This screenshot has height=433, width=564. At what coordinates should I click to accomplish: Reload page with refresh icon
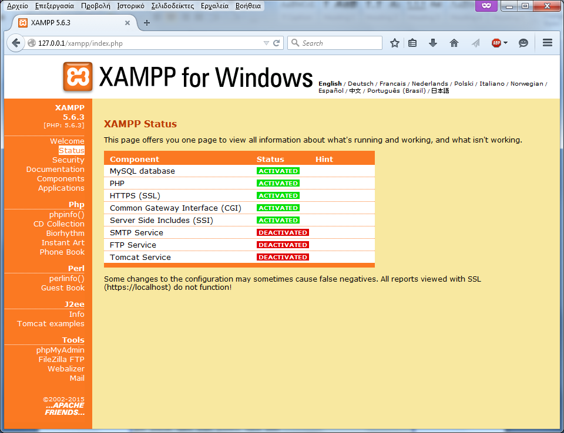276,43
